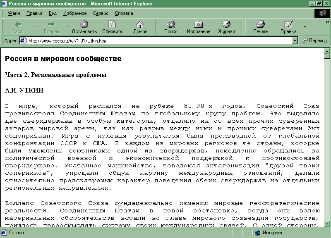Expand the Forward button history dropdown arrow
This screenshot has height=238, width=331.
click(x=68, y=27)
